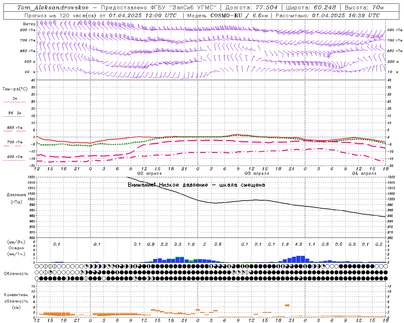Image resolution: width=404 pixels, height=323 pixels.
Task: Click the 3-hour precipitation value 0.6
Action: 218,244
